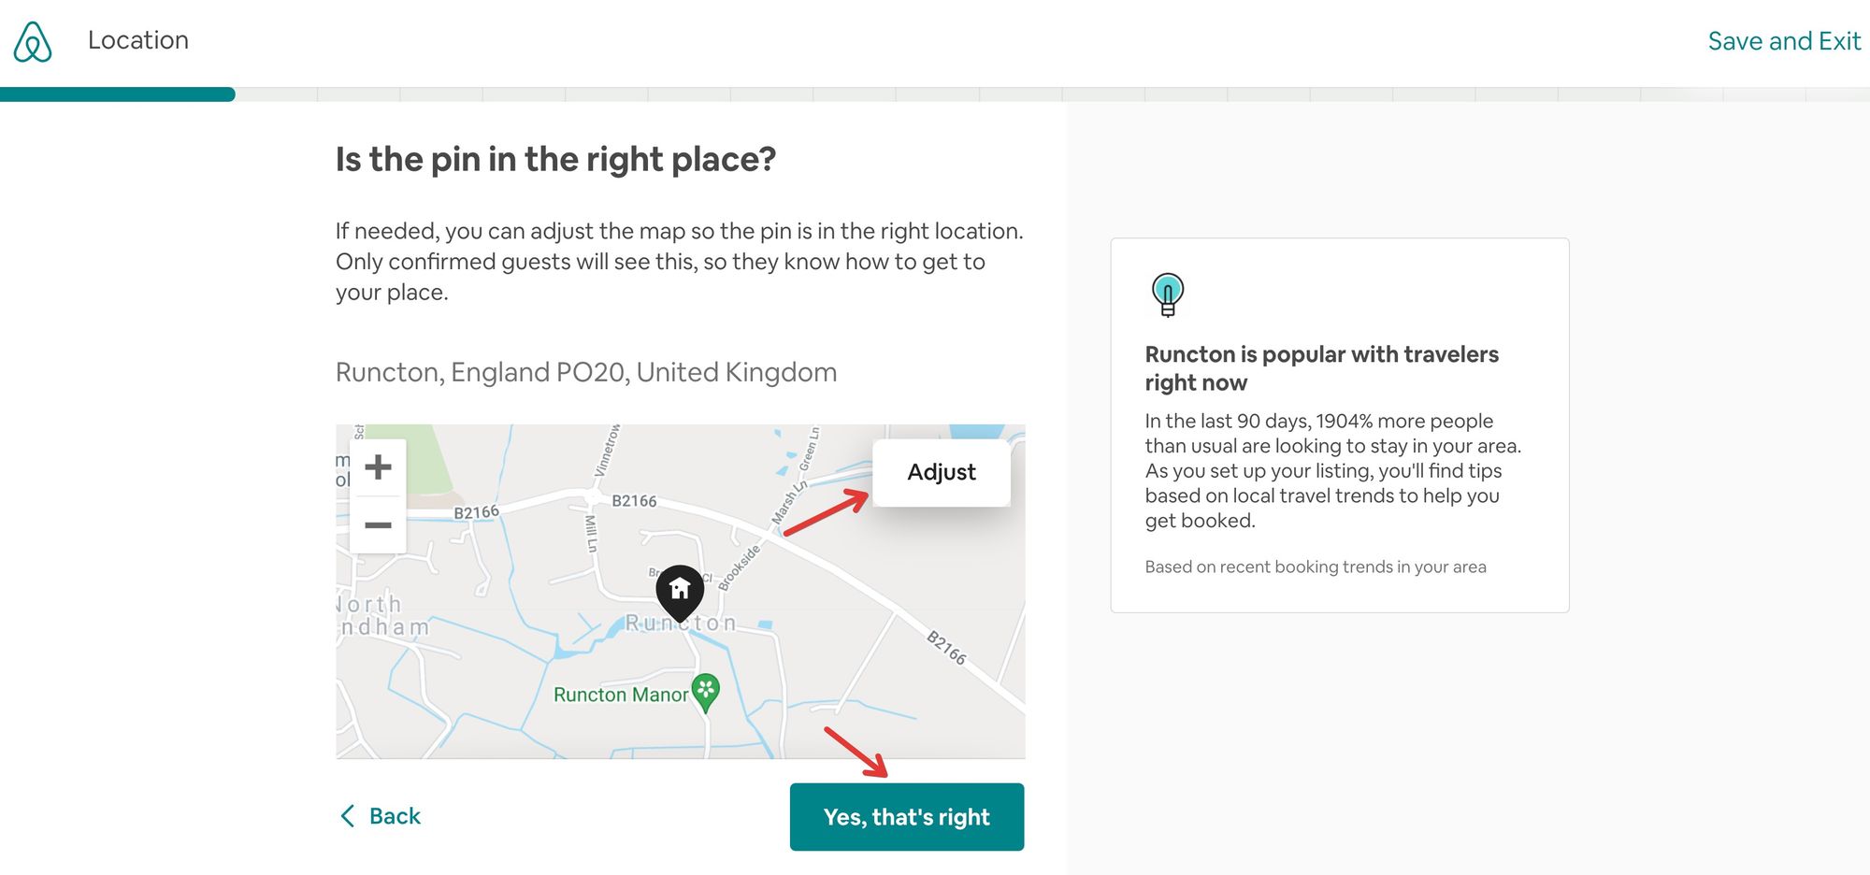This screenshot has height=875, width=1870.
Task: Click "Is the pin in the right place?" heading
Action: pyautogui.click(x=555, y=159)
